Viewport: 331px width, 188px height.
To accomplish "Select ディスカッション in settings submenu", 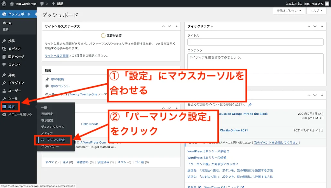I will 53,127.
